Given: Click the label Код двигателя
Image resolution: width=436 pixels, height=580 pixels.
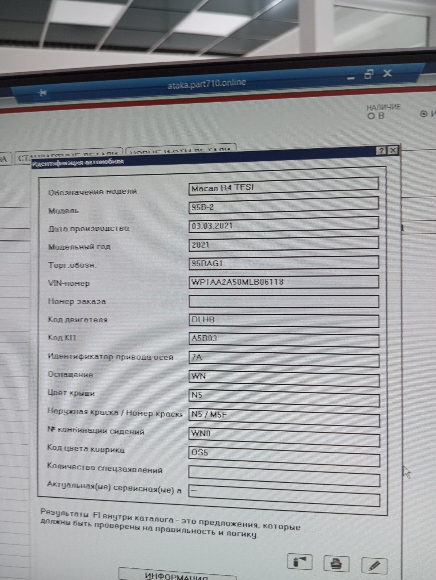Looking at the screenshot, I should [x=77, y=320].
